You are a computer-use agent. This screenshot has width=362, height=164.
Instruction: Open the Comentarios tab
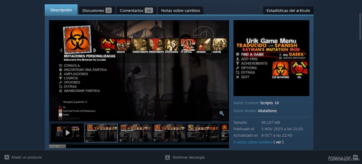(x=136, y=11)
